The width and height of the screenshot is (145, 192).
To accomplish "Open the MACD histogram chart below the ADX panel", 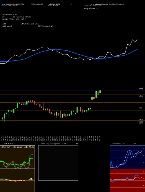I will (x=17, y=180).
